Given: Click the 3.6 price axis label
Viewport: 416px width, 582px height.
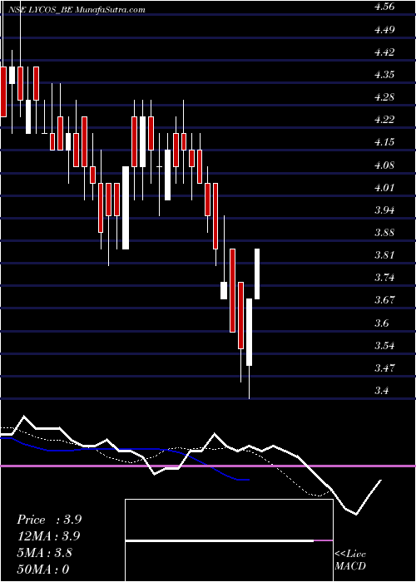Looking at the screenshot, I should (383, 323).
